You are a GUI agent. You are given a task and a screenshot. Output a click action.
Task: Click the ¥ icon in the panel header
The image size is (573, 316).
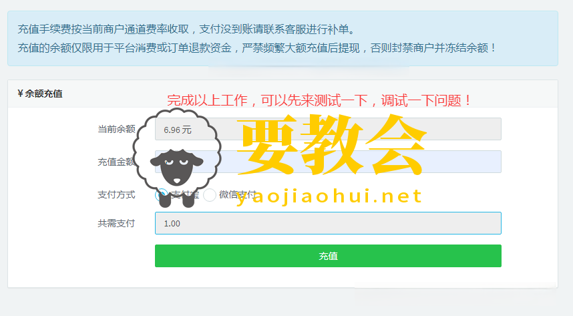20,94
